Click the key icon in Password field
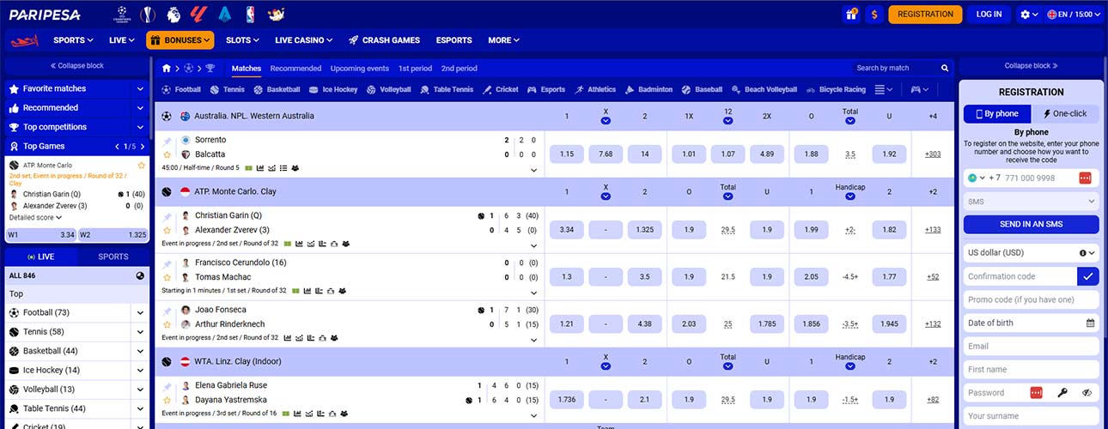 coord(1062,392)
